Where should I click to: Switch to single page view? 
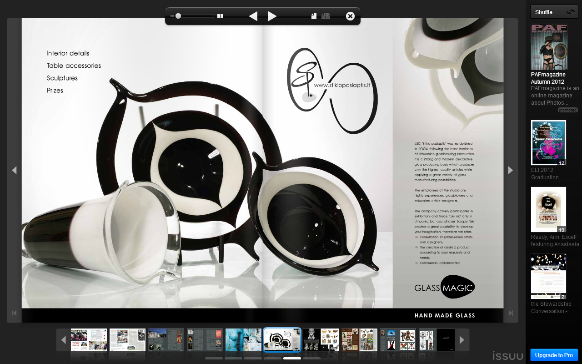pyautogui.click(x=314, y=16)
